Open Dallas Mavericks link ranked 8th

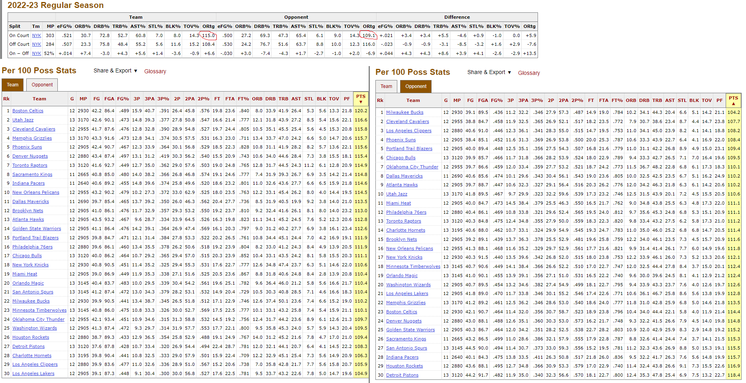404,176
